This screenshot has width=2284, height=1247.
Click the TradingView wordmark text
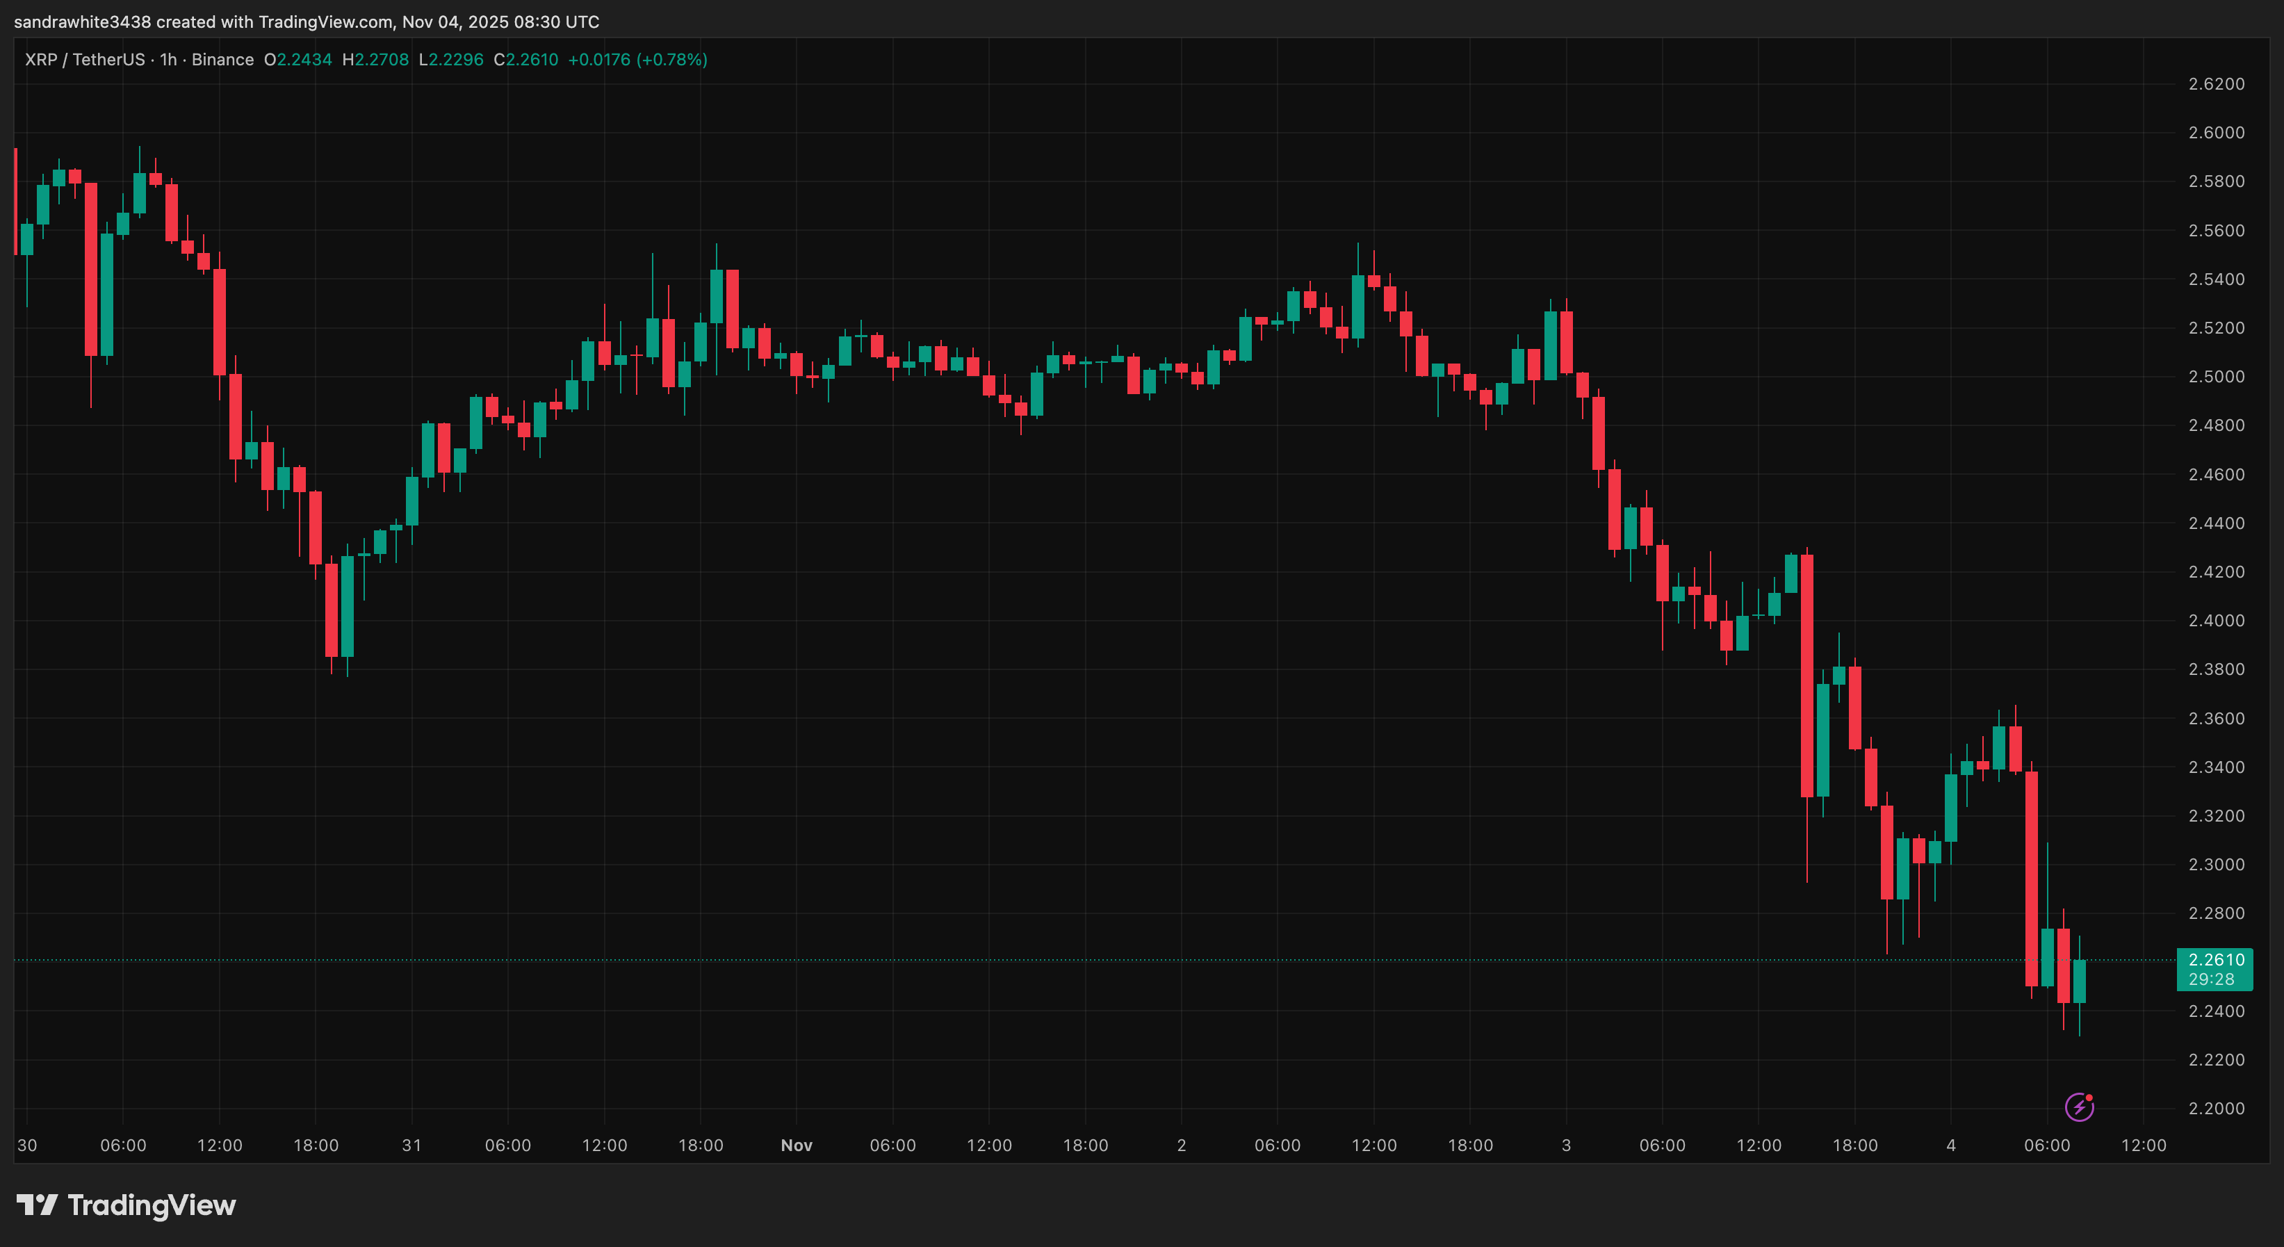151,1205
